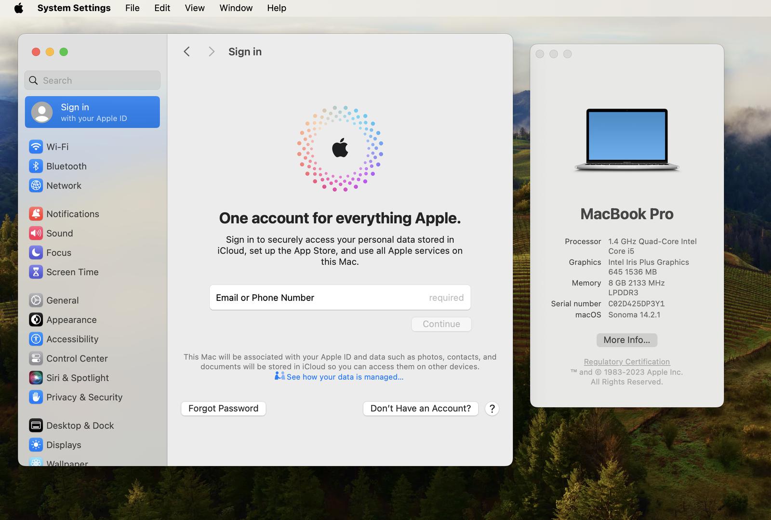Open the Appearance icon
The image size is (771, 520).
(36, 320)
